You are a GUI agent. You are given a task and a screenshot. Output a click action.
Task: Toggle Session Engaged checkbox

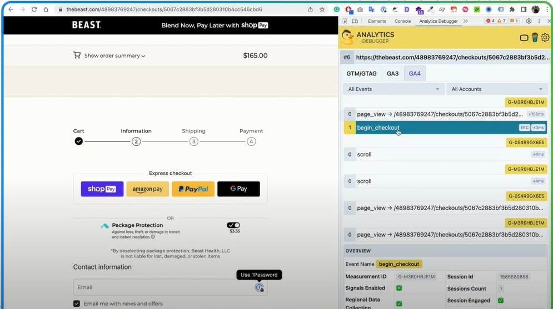[500, 301]
